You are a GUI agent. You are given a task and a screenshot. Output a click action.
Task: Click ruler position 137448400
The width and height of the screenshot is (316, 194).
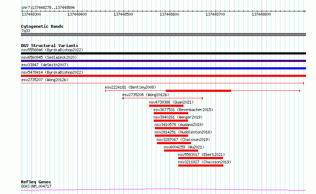(77, 14)
